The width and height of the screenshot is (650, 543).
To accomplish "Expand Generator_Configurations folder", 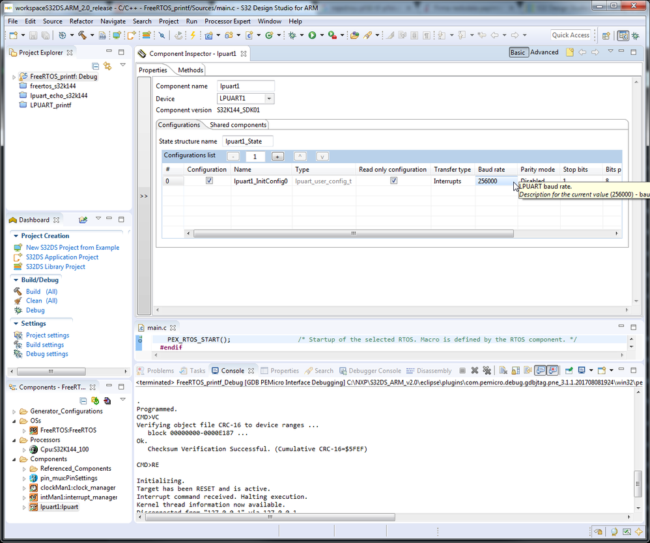I will pyautogui.click(x=14, y=412).
